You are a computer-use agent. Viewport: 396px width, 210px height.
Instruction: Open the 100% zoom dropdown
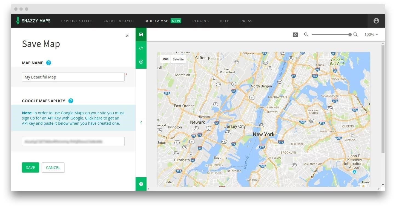(371, 34)
